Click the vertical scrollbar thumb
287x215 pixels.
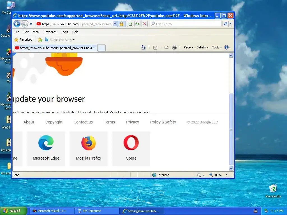coord(231,130)
